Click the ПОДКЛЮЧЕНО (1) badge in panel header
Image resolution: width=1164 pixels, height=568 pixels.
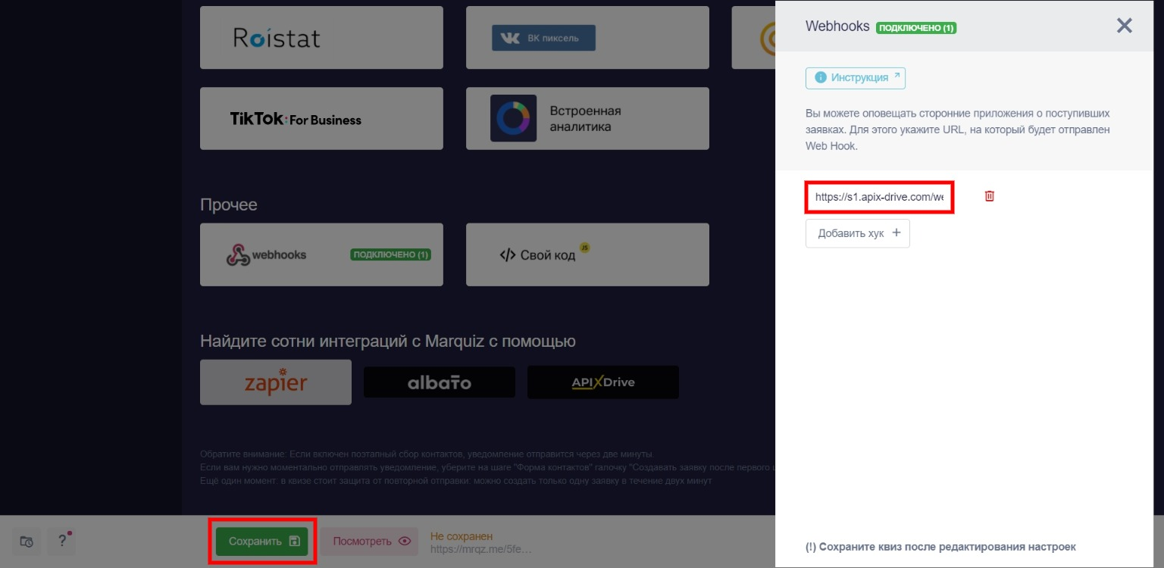[916, 28]
